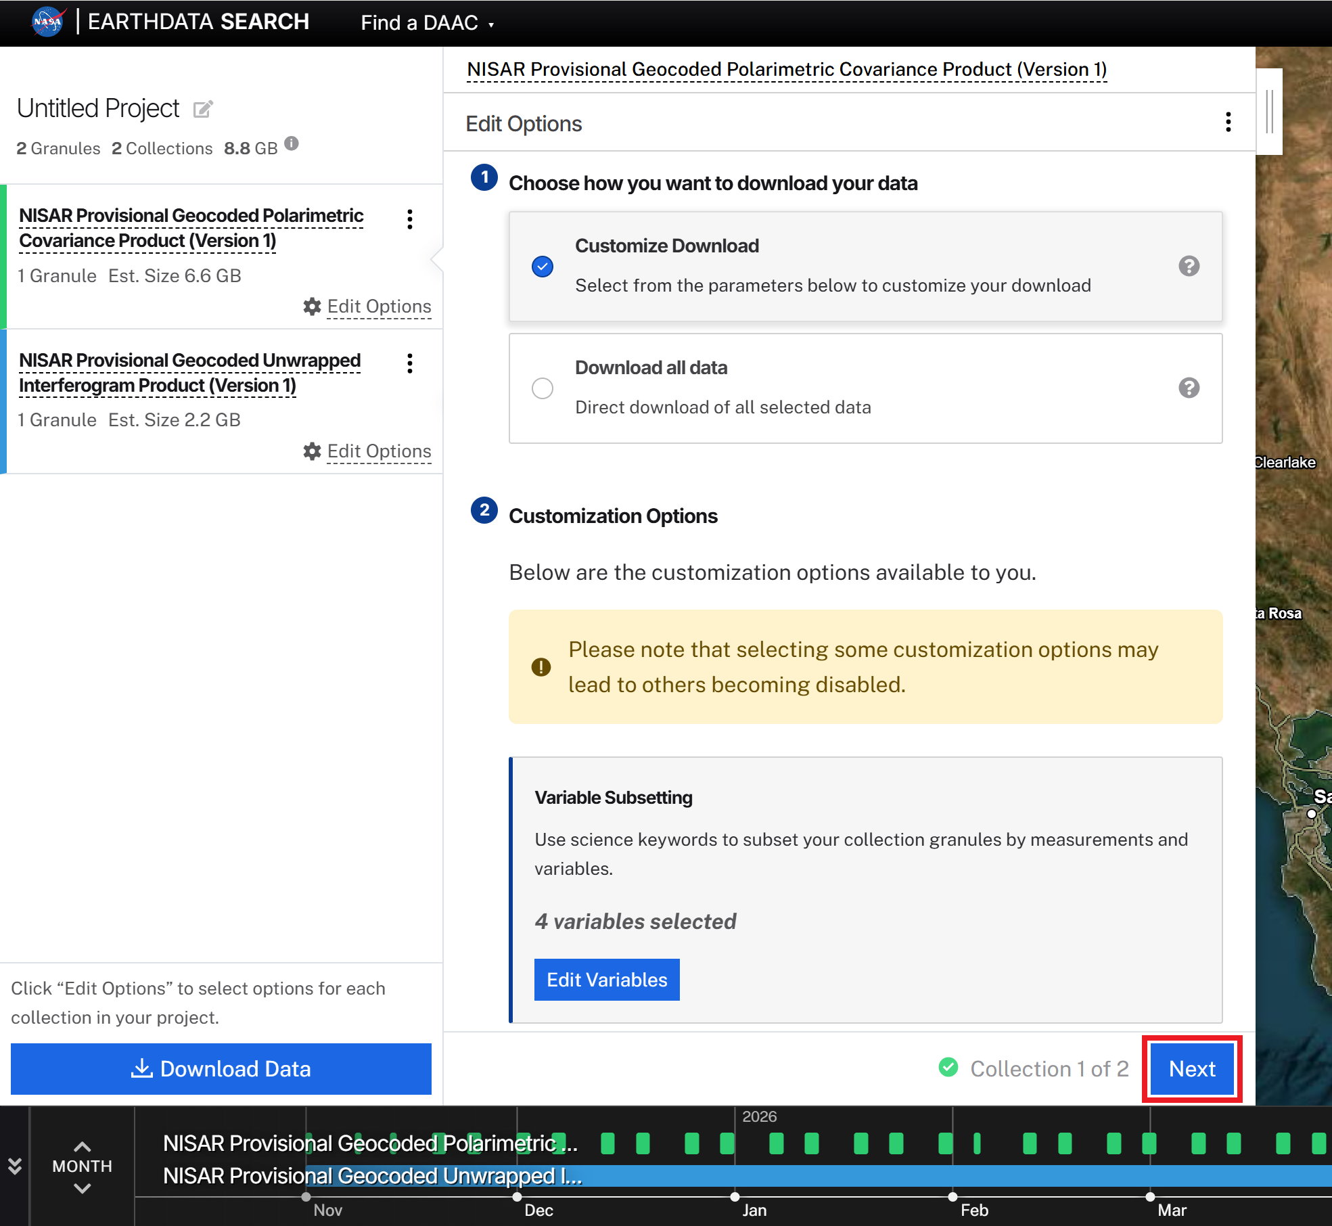Click the Mar timeline marker
This screenshot has height=1226, width=1332.
[1150, 1197]
